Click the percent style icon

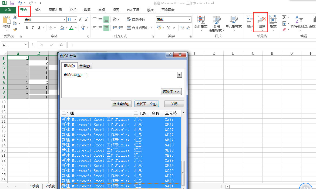click(x=169, y=28)
